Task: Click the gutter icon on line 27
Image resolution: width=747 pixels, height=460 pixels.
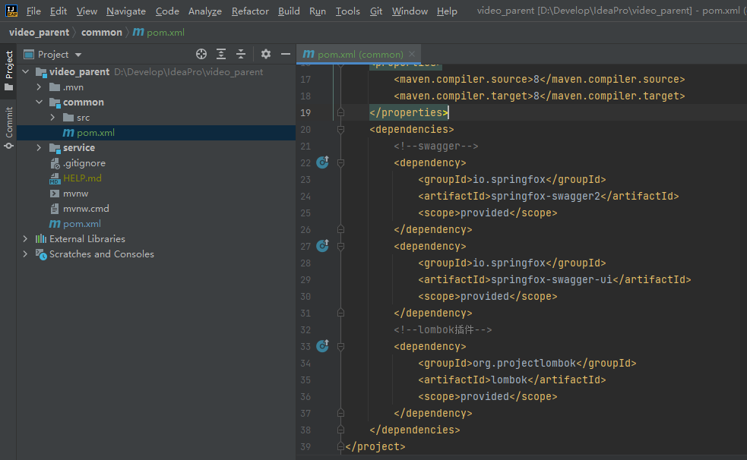Action: coord(322,246)
